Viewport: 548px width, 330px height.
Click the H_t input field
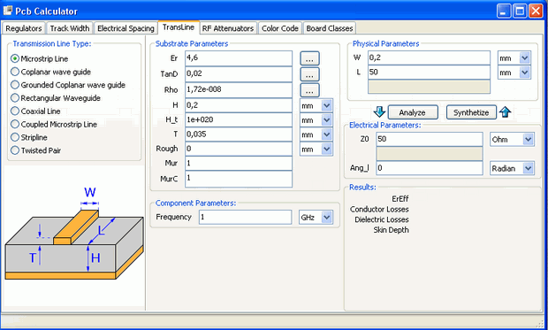tap(239, 119)
